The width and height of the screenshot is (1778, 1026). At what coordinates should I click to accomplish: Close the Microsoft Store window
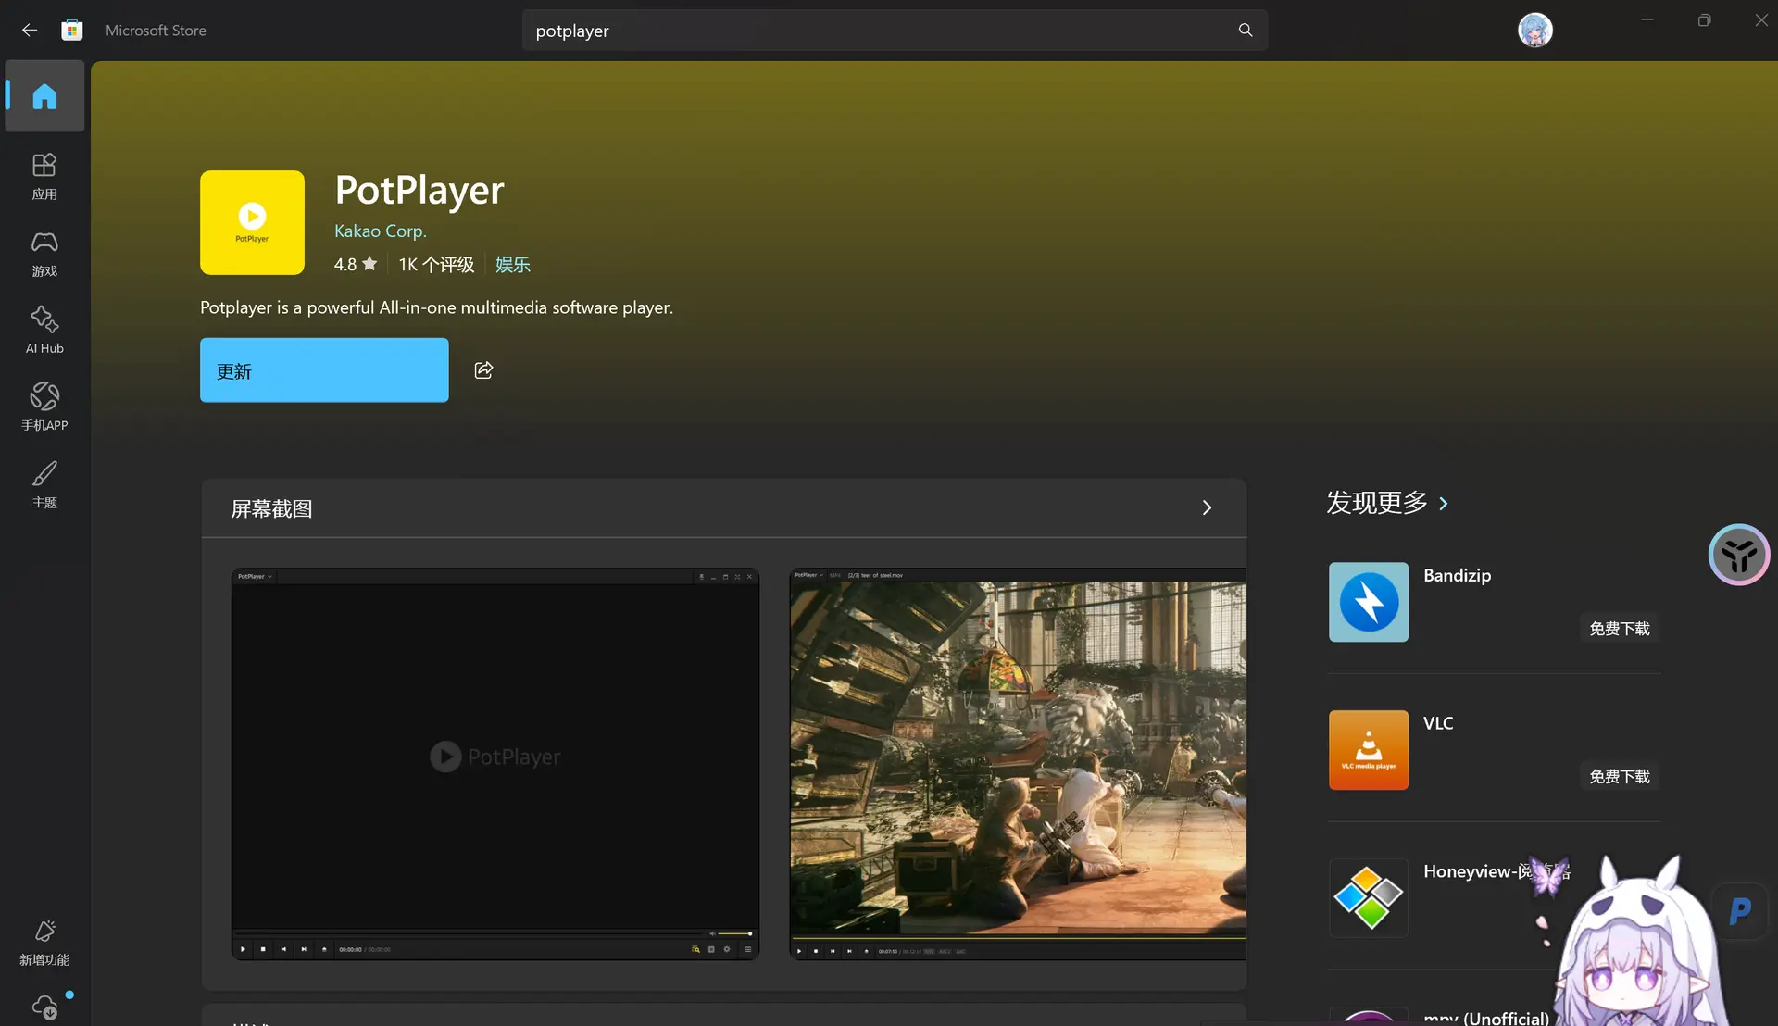click(1760, 20)
